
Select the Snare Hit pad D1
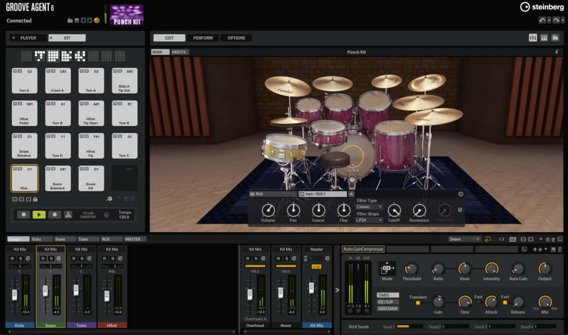(91, 178)
